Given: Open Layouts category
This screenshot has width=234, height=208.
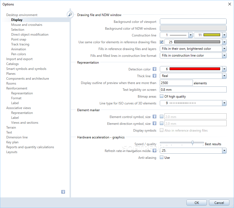Looking at the screenshot, I should 12,152.
